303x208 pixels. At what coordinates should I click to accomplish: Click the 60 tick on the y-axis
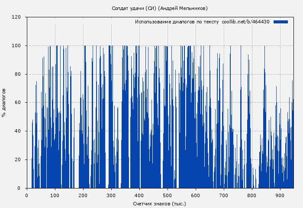click(18, 103)
